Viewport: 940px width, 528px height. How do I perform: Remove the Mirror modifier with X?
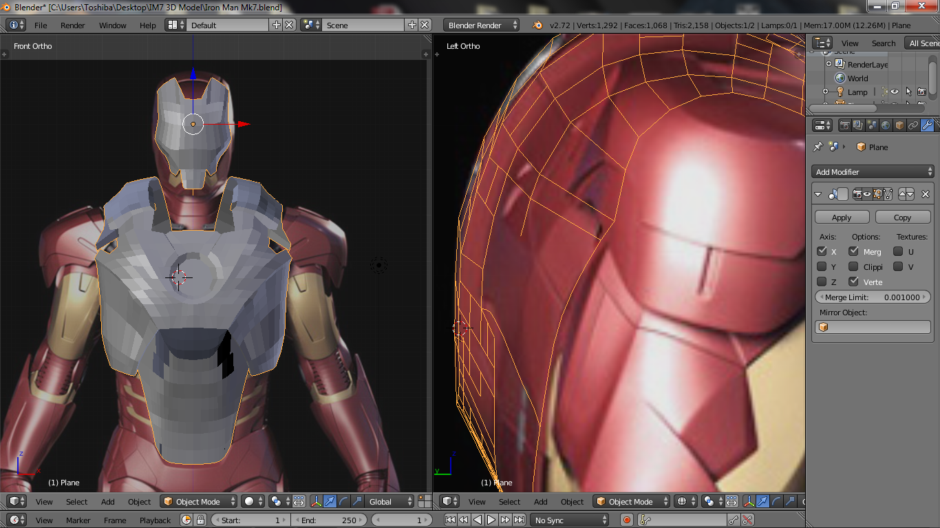click(926, 195)
